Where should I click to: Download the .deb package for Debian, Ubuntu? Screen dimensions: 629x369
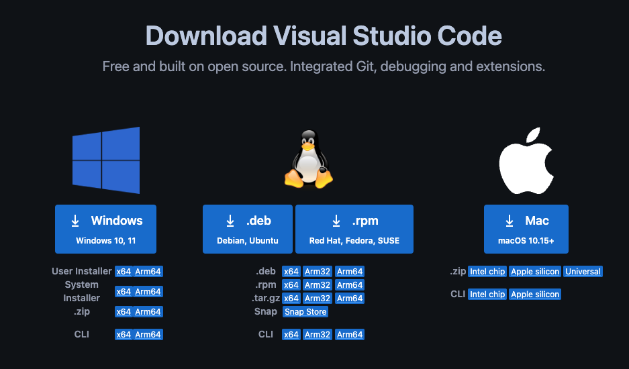[x=248, y=229]
